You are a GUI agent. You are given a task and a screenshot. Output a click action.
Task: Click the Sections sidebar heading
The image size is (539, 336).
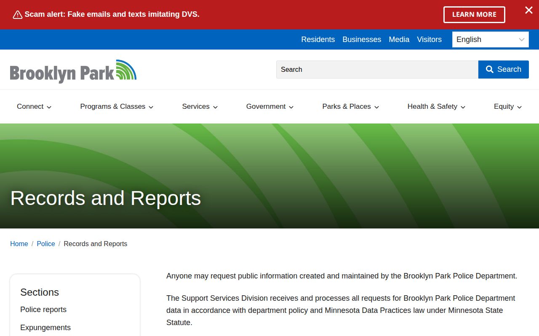[x=40, y=292]
